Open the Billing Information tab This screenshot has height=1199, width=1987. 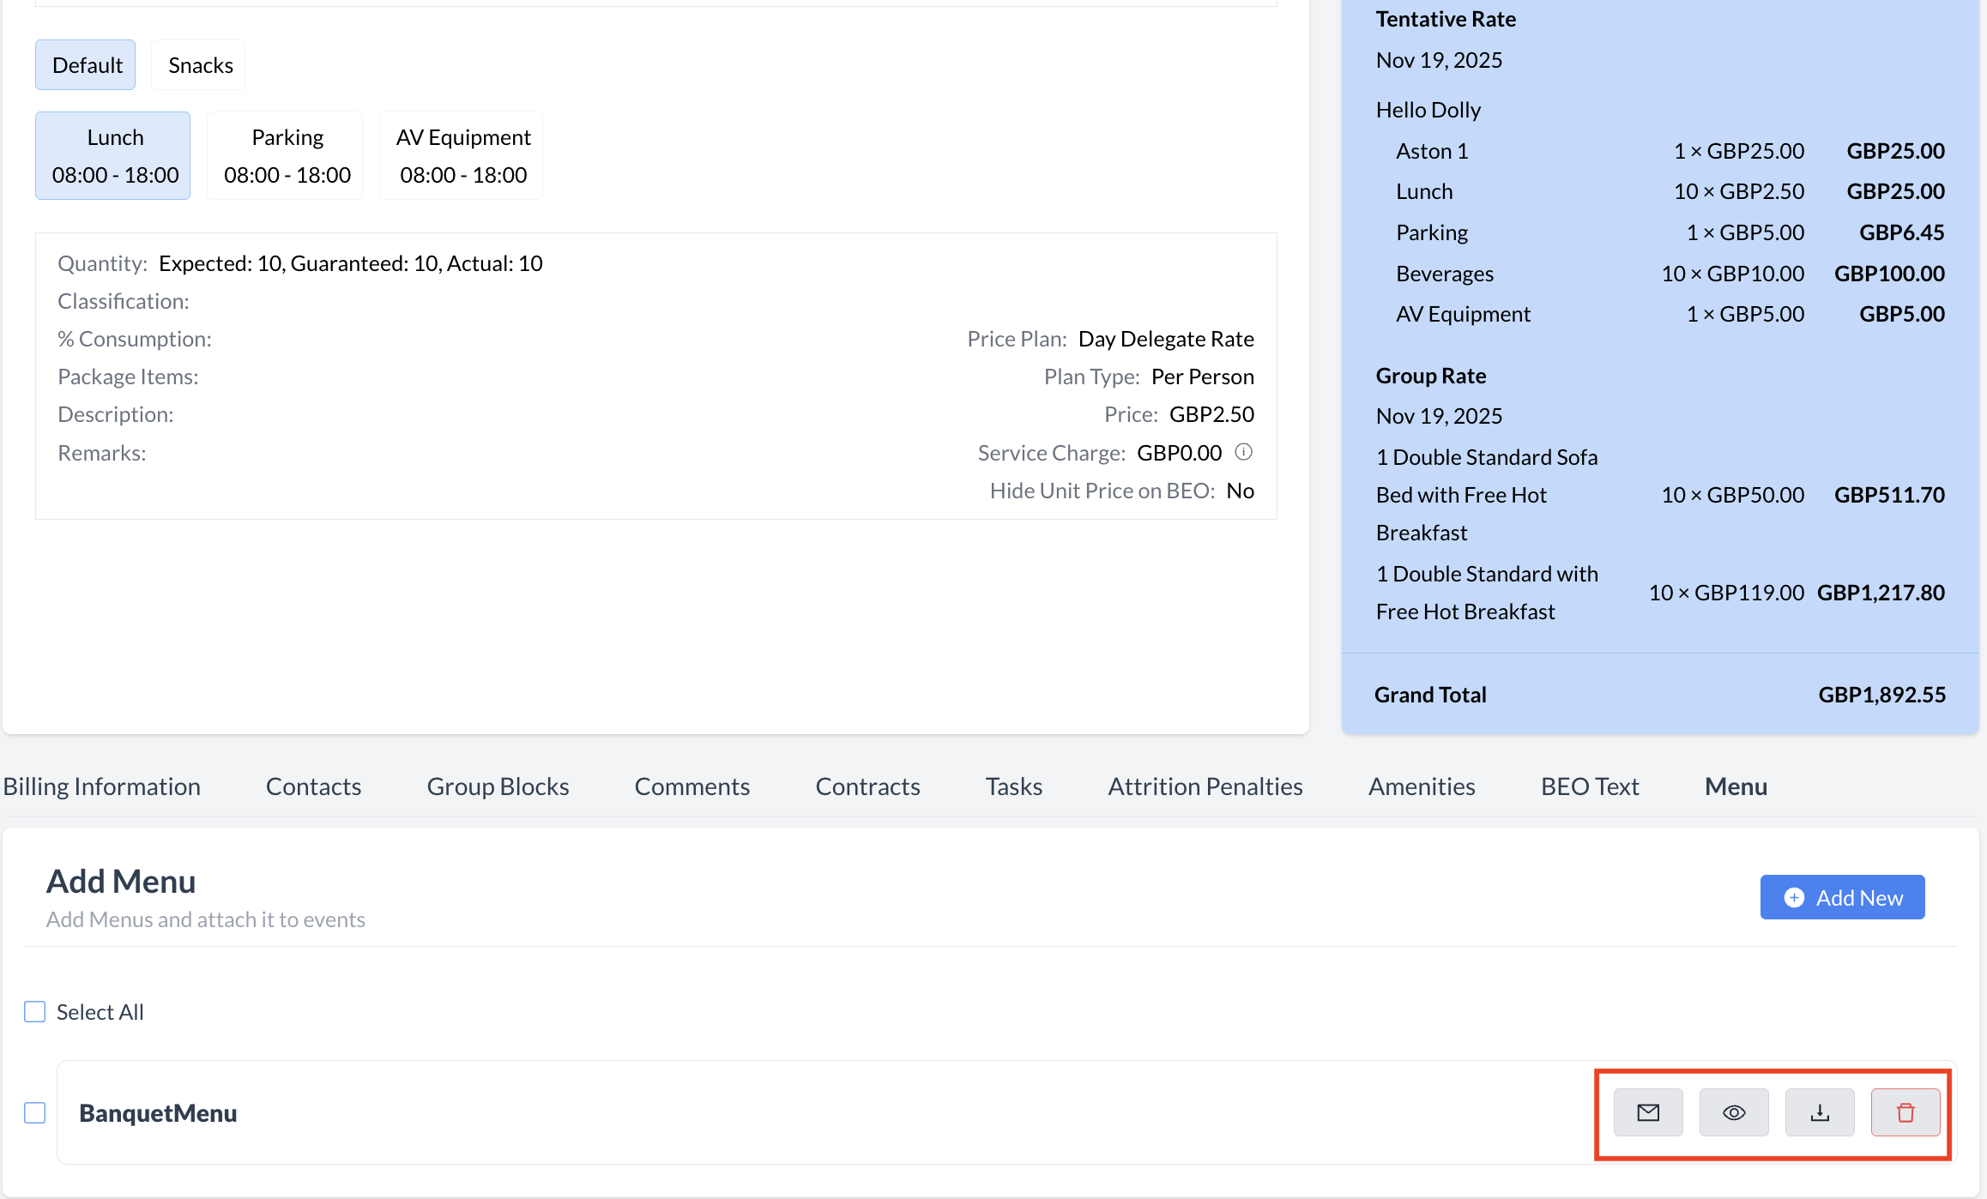(x=101, y=786)
